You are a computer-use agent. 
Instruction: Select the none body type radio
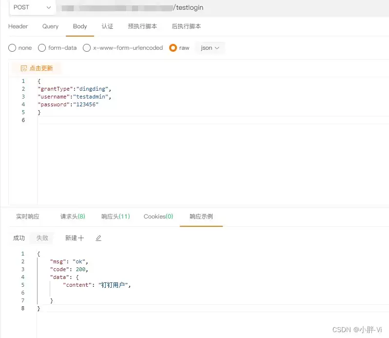pyautogui.click(x=12, y=48)
